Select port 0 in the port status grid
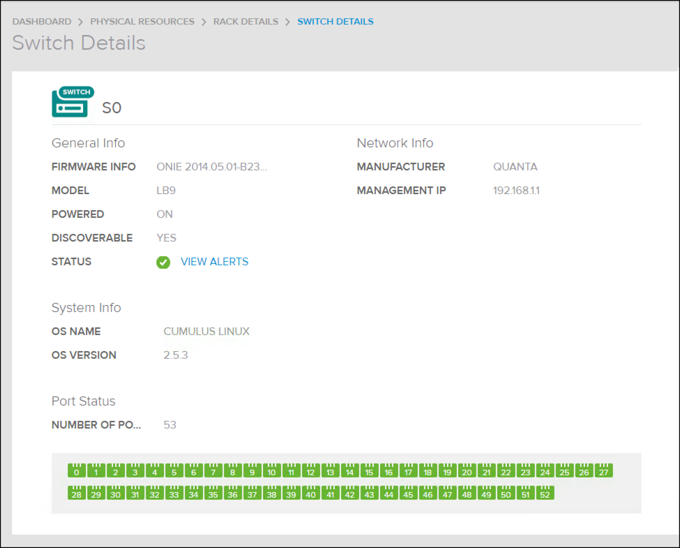Image resolution: width=680 pixels, height=548 pixels. [76, 471]
